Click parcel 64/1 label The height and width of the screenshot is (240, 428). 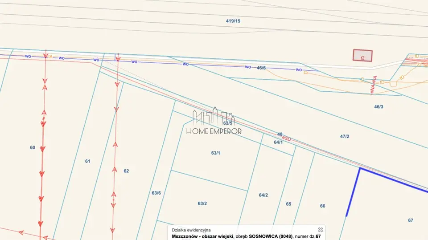point(278,142)
